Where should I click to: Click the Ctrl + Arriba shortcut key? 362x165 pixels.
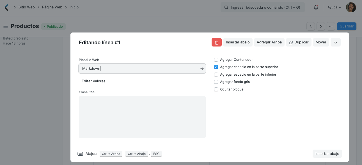tap(111, 154)
